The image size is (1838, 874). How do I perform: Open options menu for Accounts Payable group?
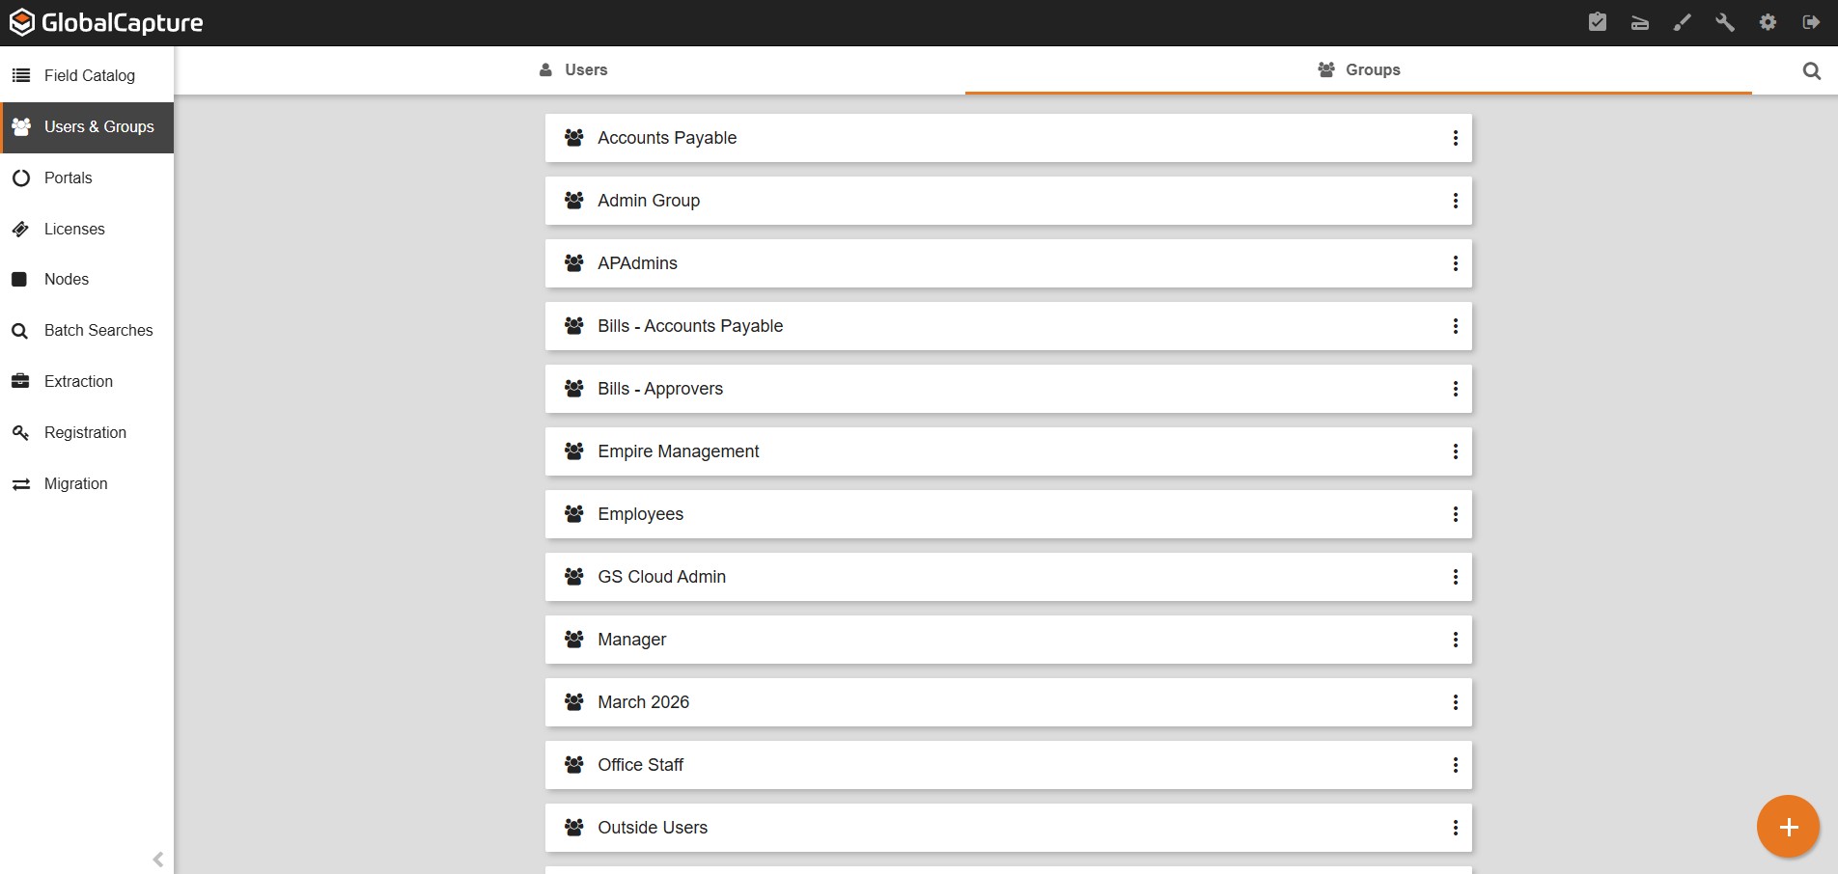coord(1455,138)
